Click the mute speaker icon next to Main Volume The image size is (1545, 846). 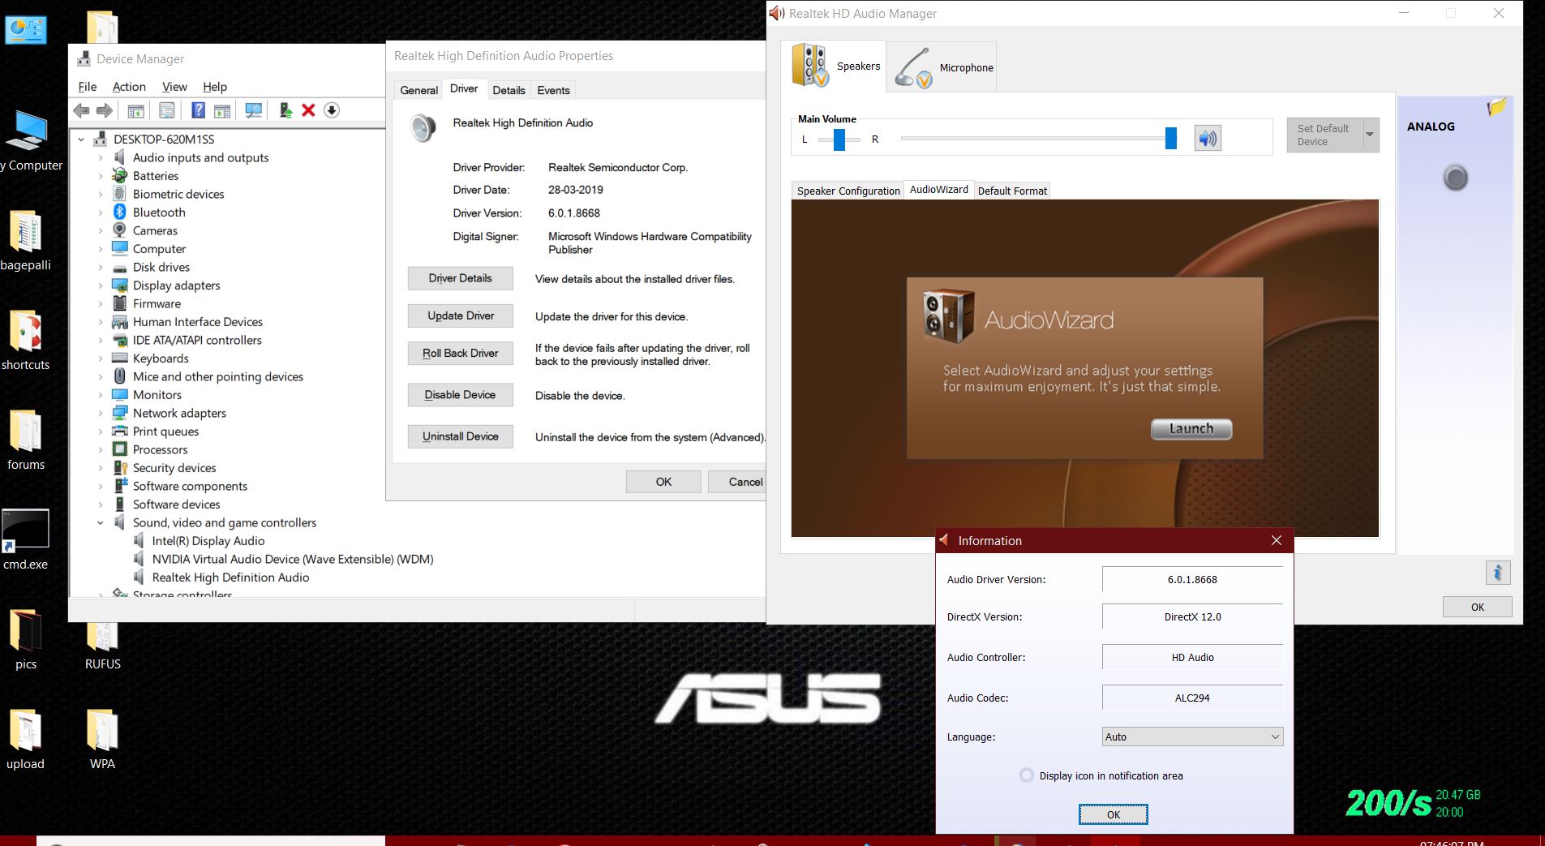(x=1208, y=139)
